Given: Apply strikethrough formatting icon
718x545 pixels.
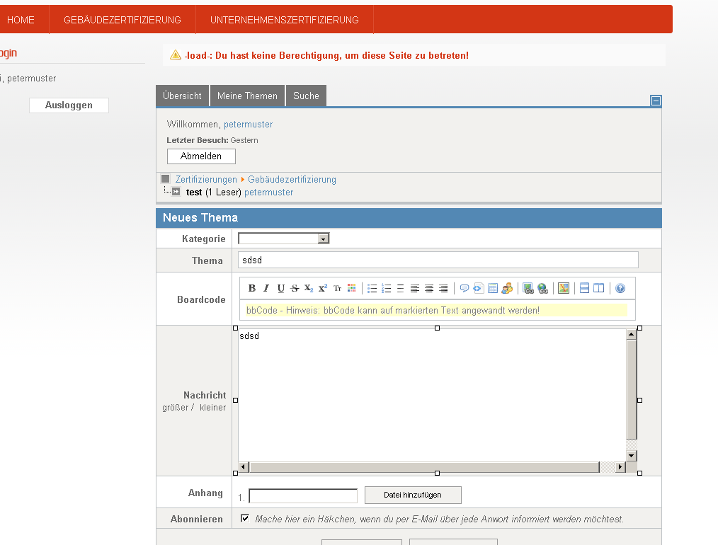Looking at the screenshot, I should 295,288.
